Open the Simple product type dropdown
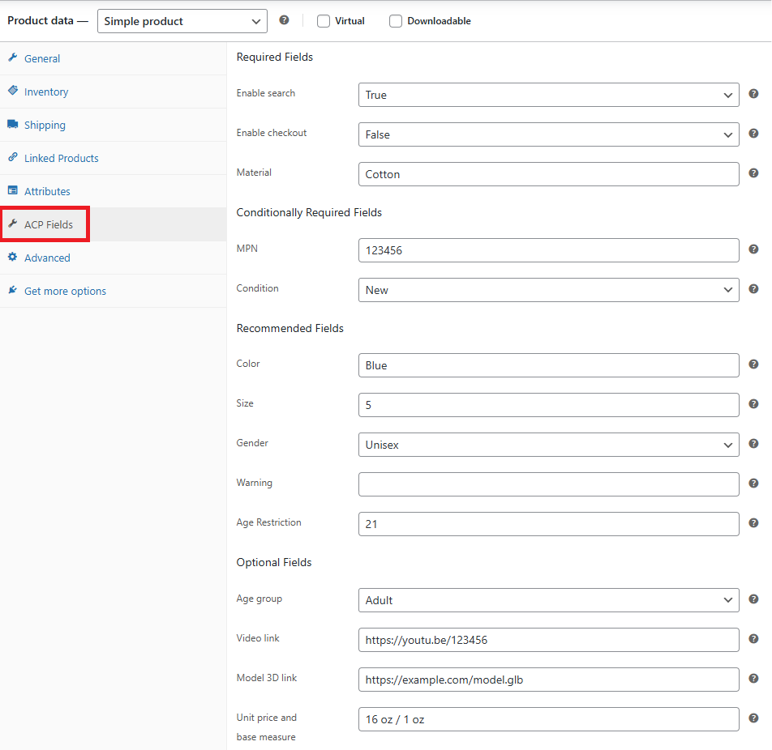 click(x=182, y=21)
